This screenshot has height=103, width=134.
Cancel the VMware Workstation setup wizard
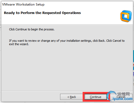121,97
